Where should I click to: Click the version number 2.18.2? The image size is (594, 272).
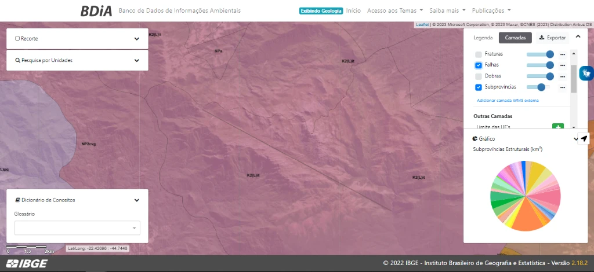pyautogui.click(x=579, y=263)
